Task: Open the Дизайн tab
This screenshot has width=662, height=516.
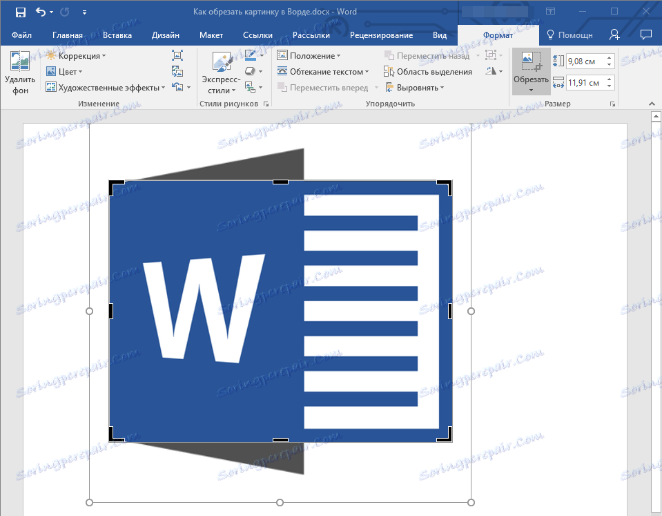Action: (166, 35)
